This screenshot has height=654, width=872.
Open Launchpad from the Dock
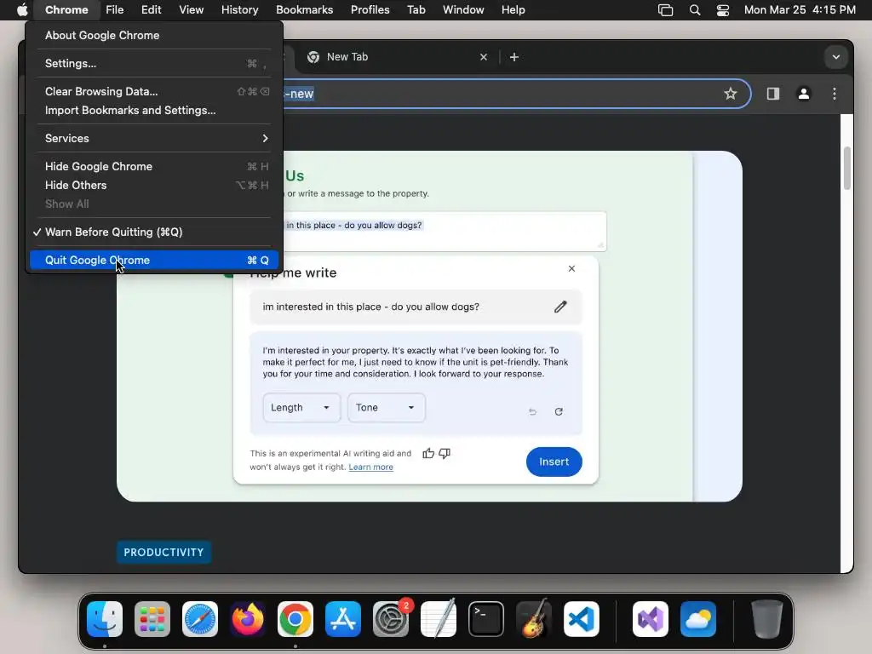(x=152, y=619)
